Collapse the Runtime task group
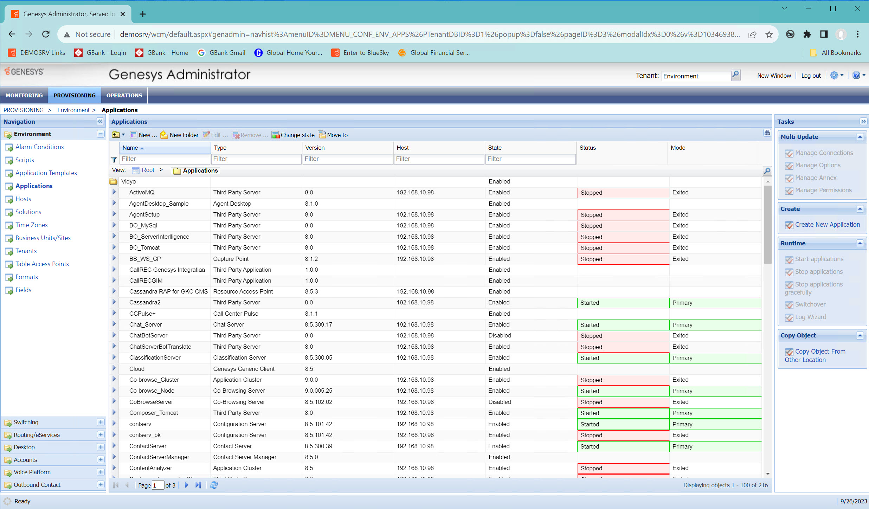Screen dimensions: 869x509 click(x=860, y=243)
